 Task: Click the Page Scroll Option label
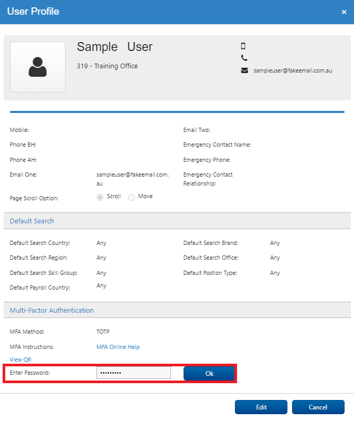click(34, 199)
